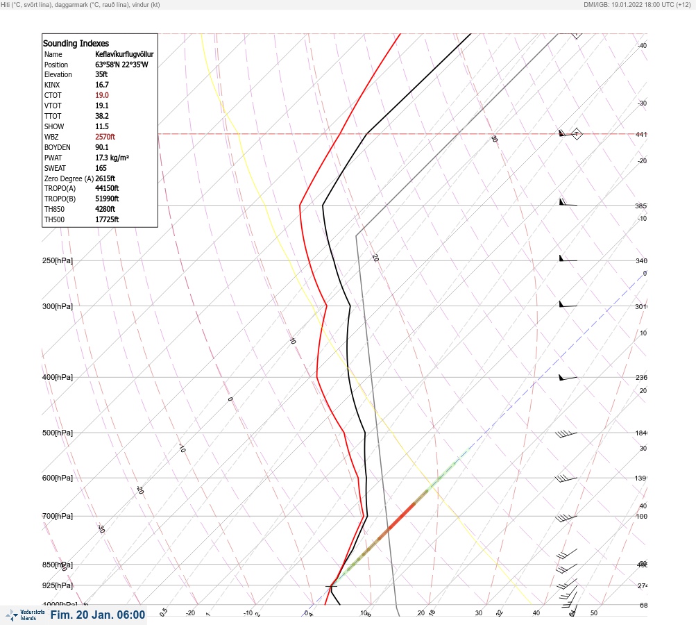Click the '340' flight level label at right edge
This screenshot has height=625, width=696.
pos(641,260)
